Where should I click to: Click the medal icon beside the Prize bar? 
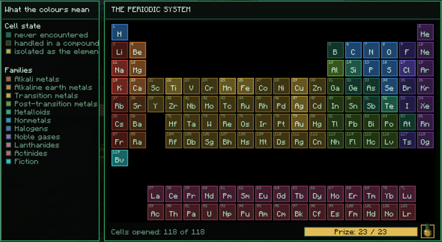click(x=427, y=231)
